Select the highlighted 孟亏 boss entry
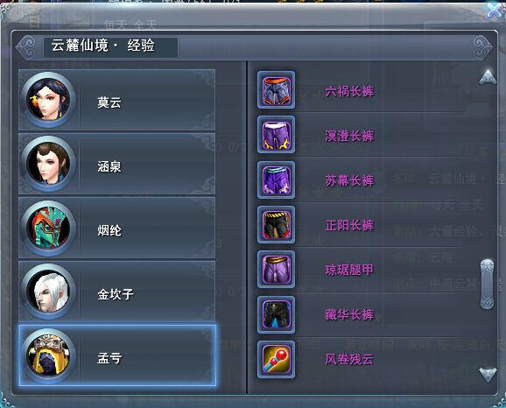This screenshot has width=506, height=408. [x=117, y=355]
